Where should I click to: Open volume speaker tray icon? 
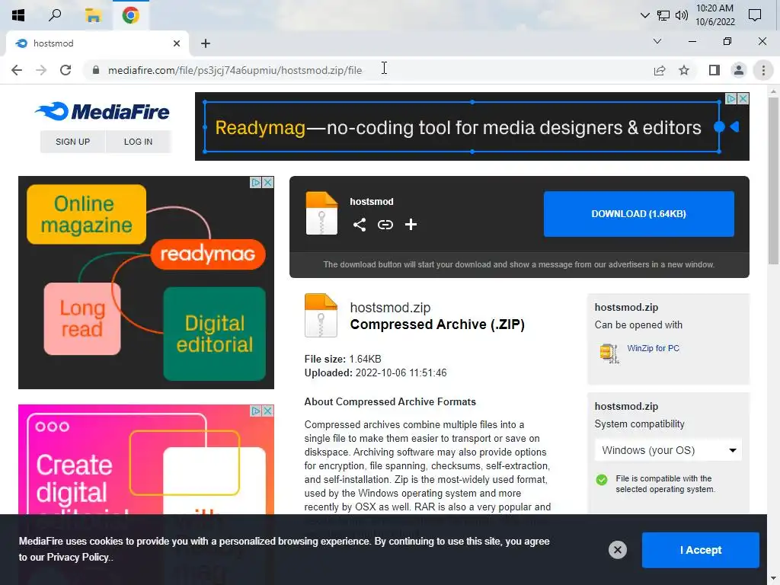tap(682, 15)
